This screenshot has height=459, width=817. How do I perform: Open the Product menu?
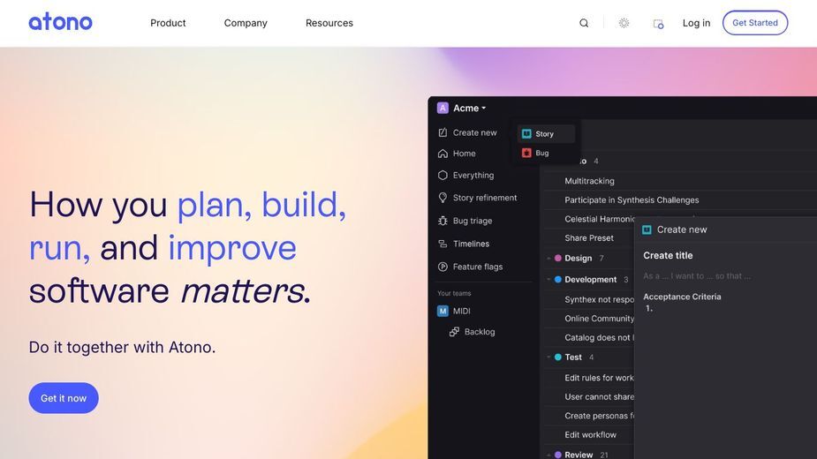tap(168, 23)
